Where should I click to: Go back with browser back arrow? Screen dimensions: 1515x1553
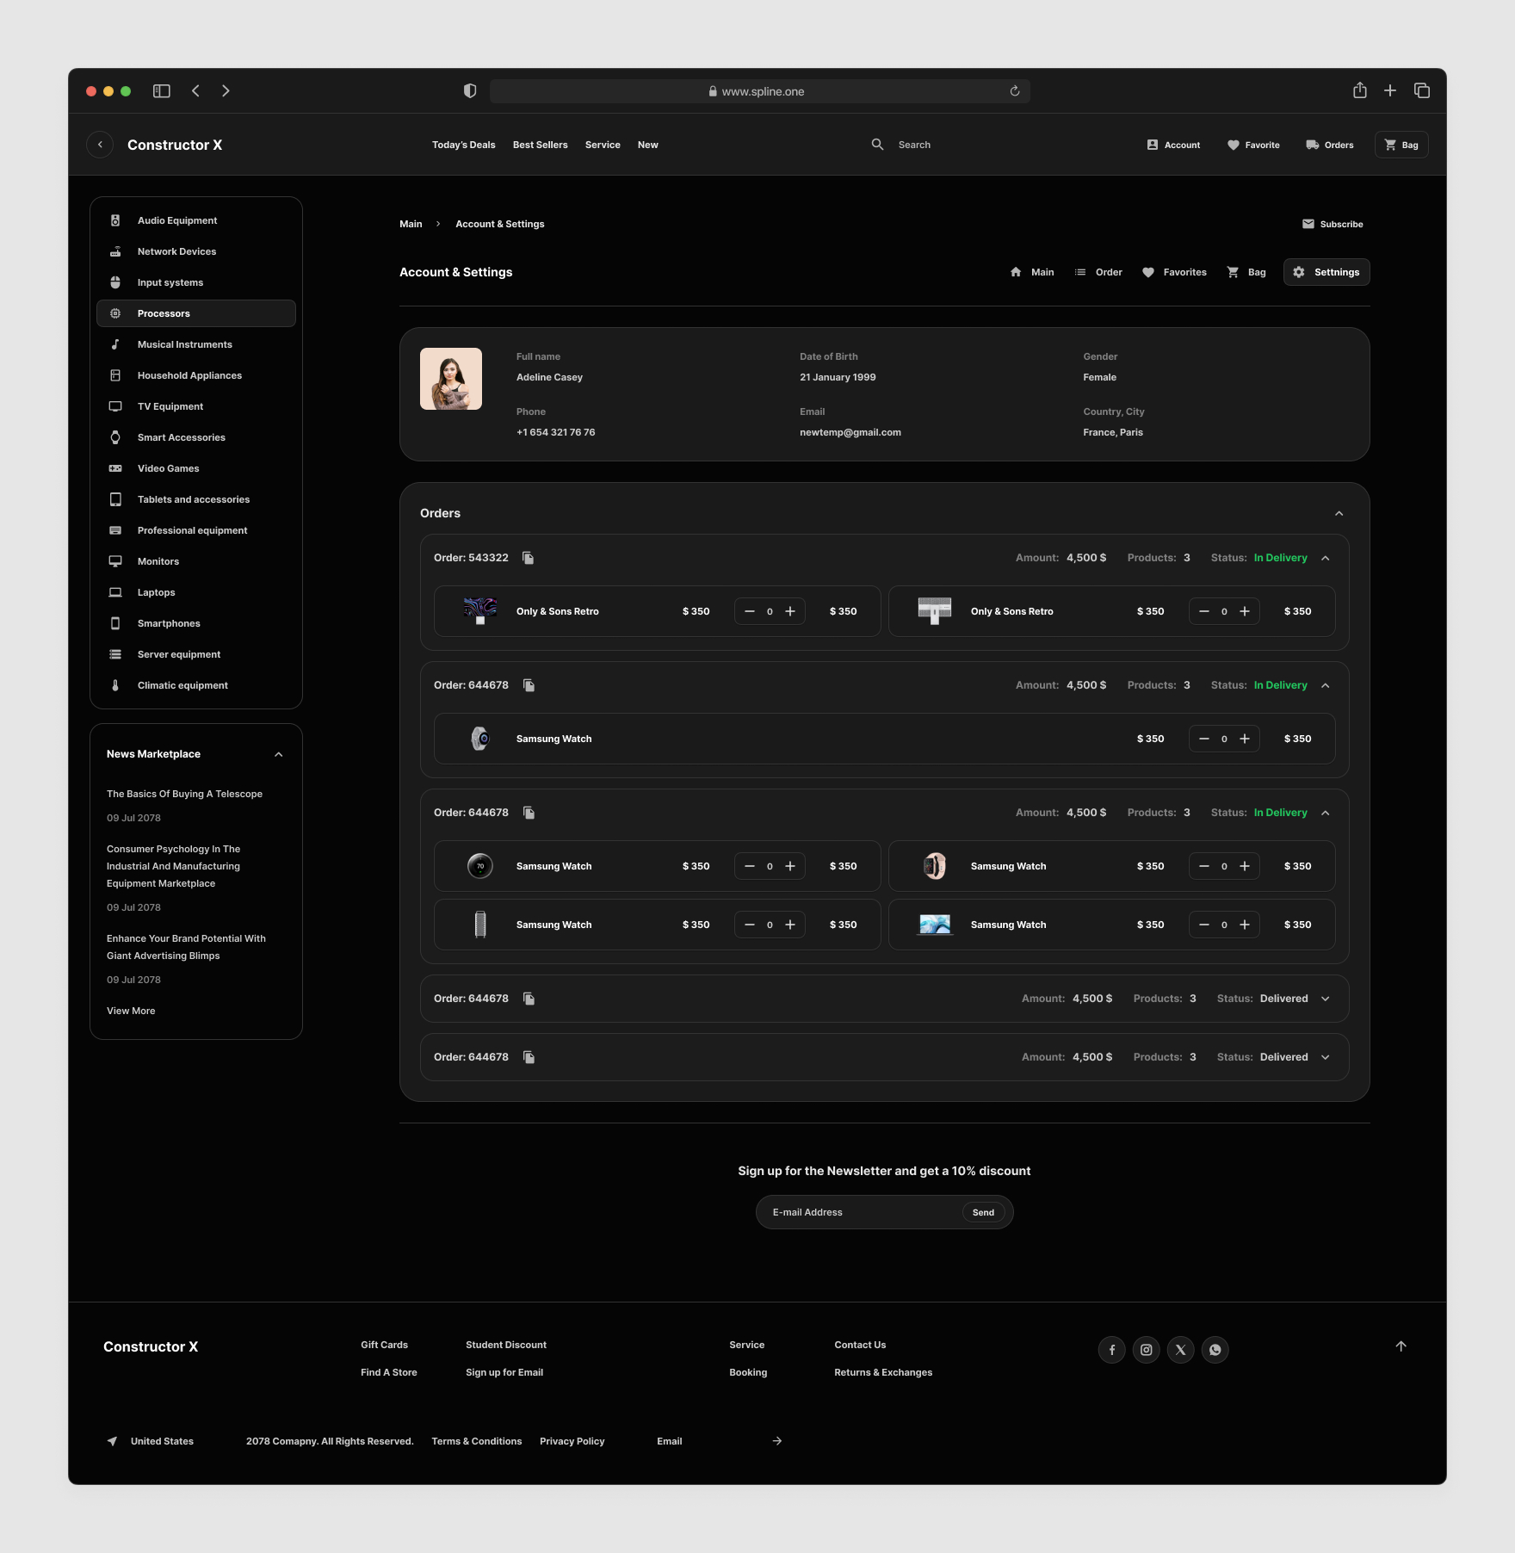[x=196, y=91]
